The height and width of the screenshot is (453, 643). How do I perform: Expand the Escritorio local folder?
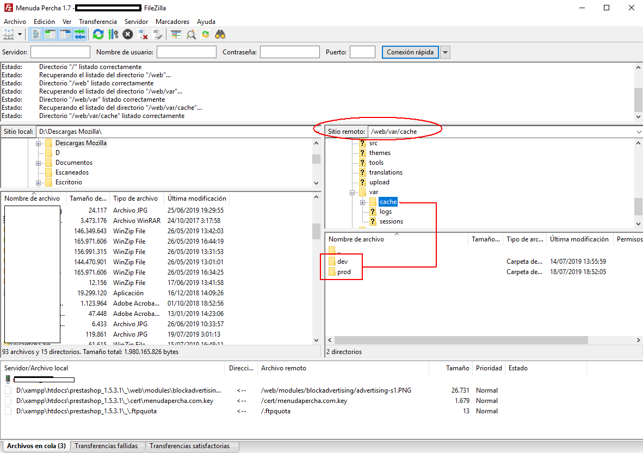[x=38, y=183]
